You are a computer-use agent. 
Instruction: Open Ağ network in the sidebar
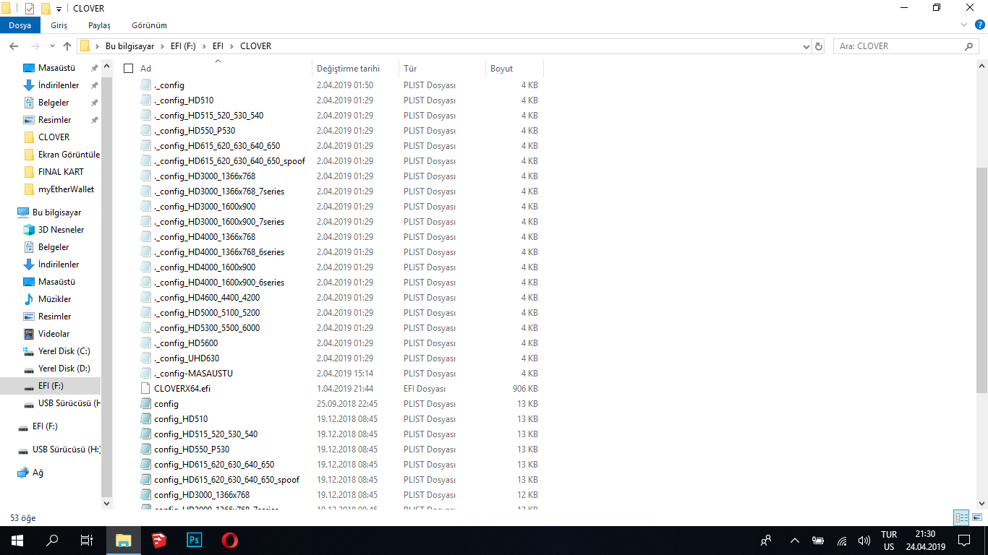(38, 473)
